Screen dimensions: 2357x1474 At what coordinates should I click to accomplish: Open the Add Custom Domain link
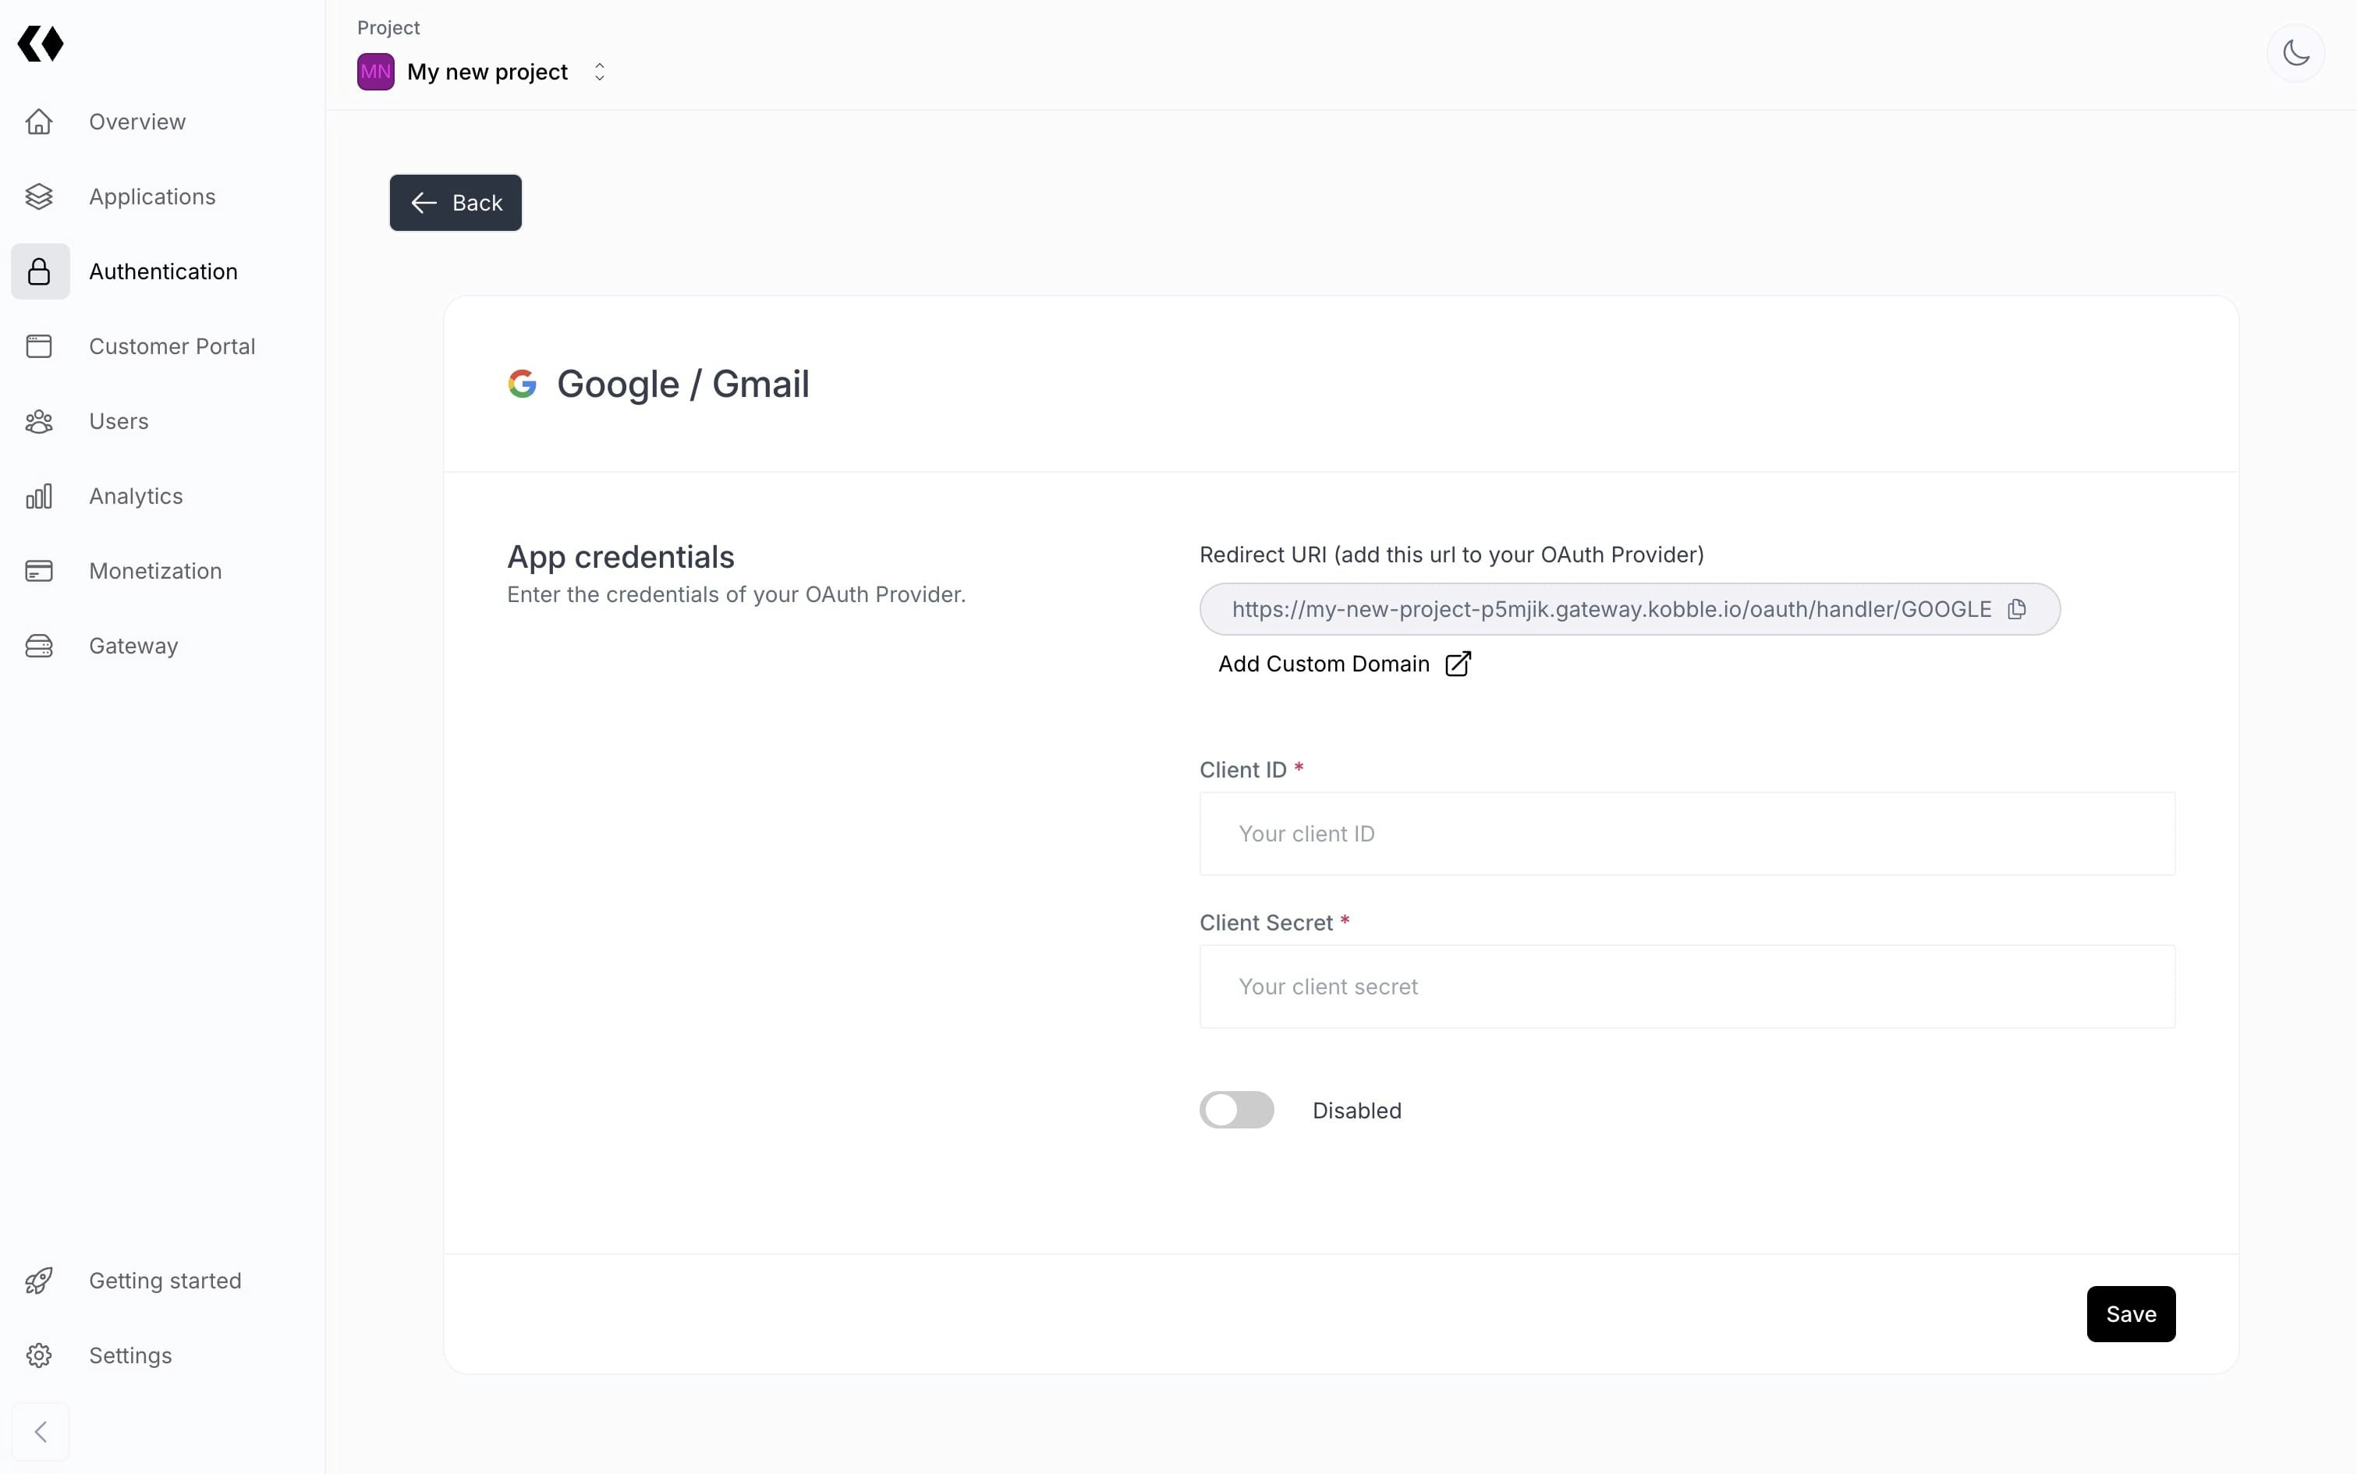1343,664
